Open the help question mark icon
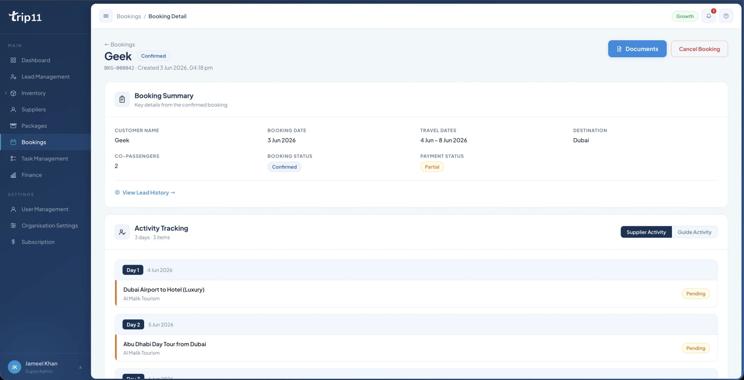 click(x=726, y=16)
